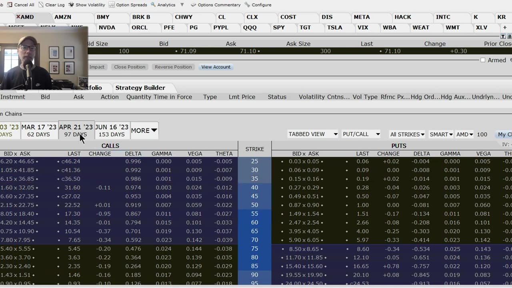Click the 25 strike cell
The width and height of the screenshot is (512, 288).
coord(254,161)
